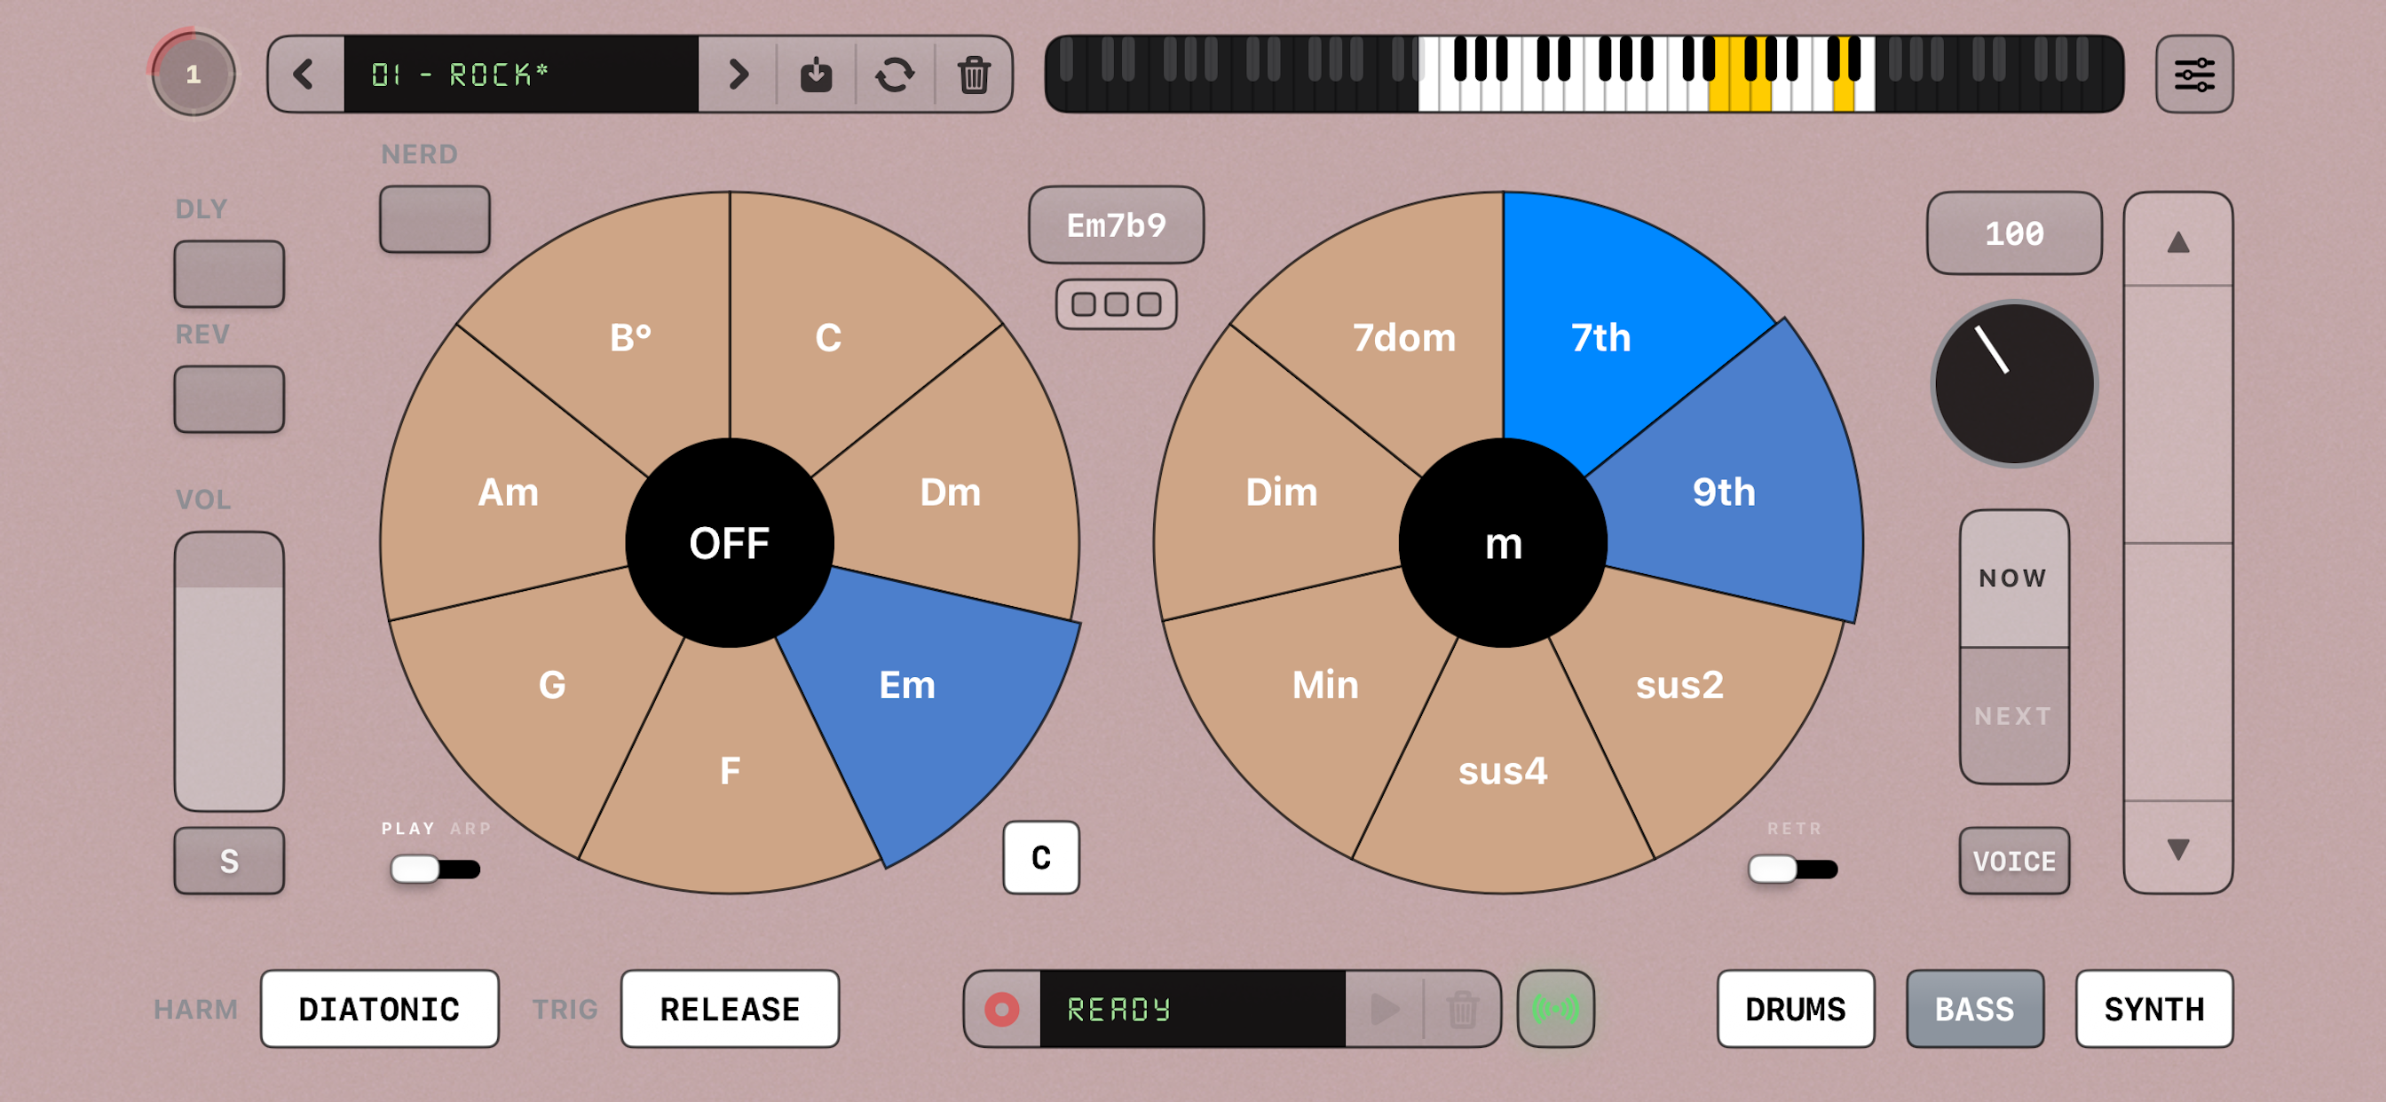Start recording with the red record button

[x=1002, y=1009]
